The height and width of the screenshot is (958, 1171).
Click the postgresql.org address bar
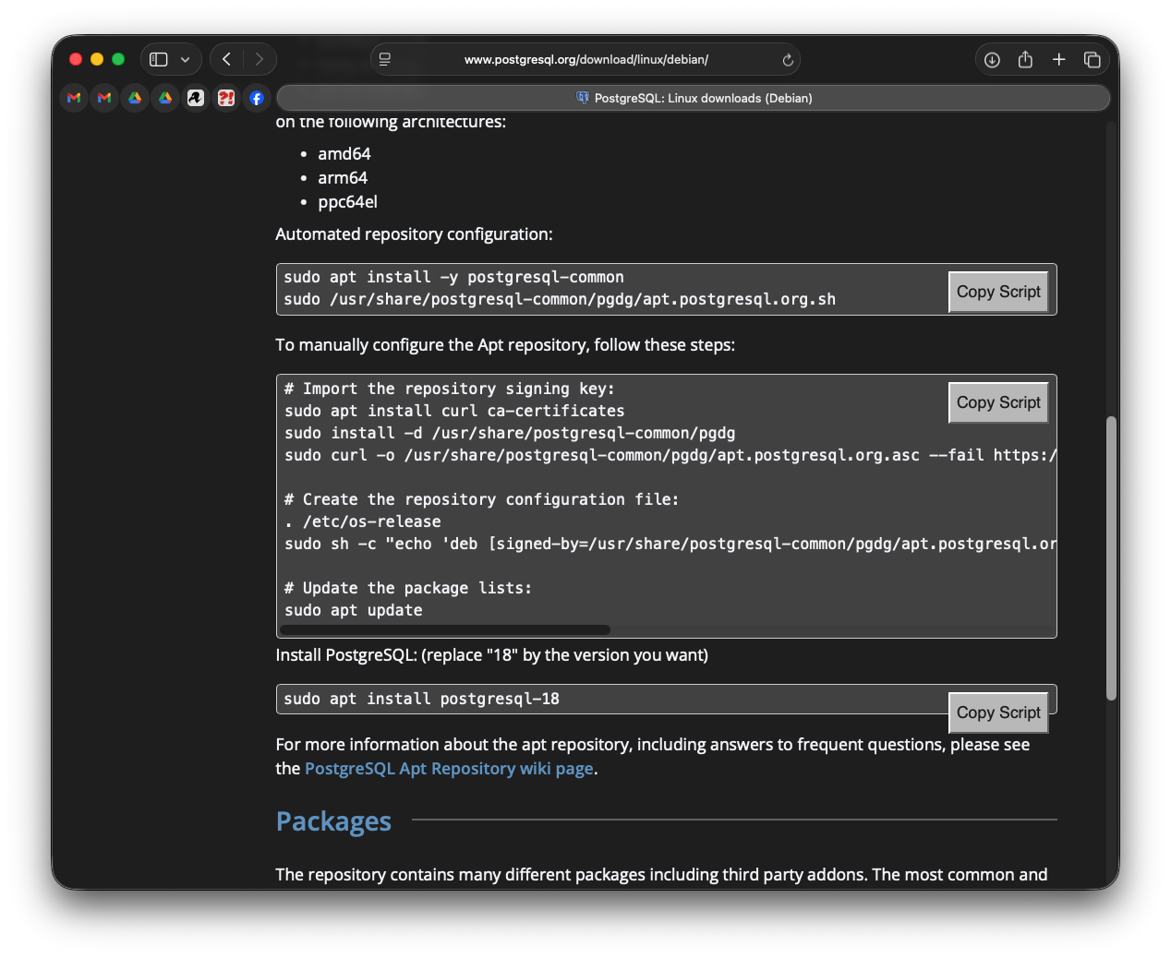(x=585, y=60)
